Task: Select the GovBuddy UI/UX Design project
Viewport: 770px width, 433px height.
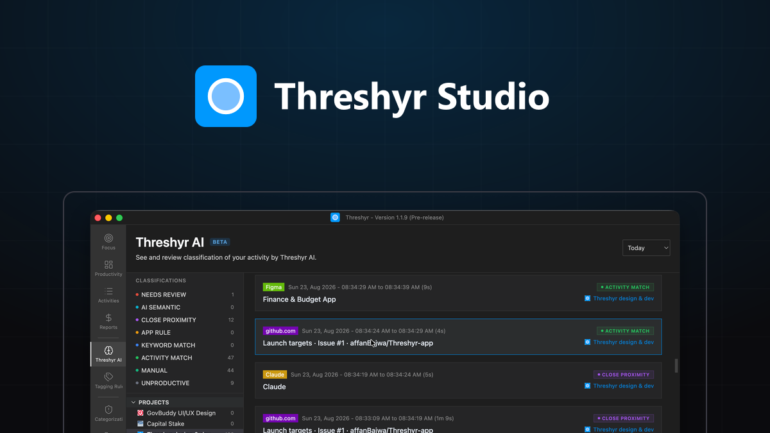Action: [x=185, y=413]
